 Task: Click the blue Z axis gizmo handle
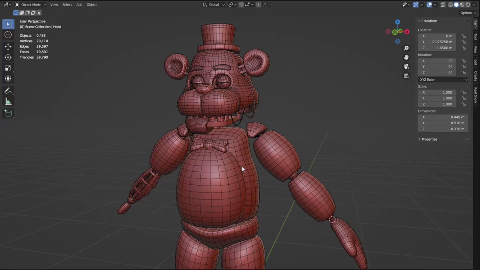(398, 22)
